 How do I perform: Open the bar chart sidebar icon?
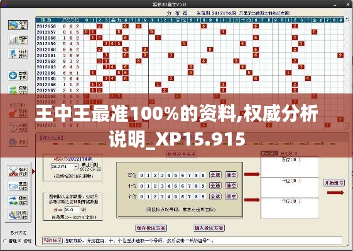[18, 40]
